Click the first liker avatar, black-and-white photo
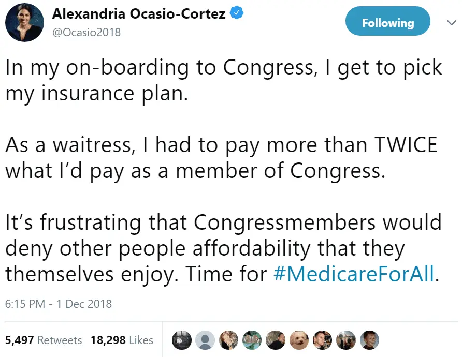The image size is (462, 357). coord(182,340)
